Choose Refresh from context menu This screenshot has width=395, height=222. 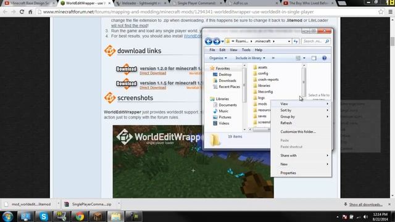301,123
